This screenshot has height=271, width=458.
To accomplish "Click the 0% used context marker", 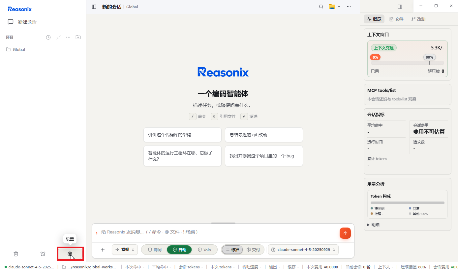I will click(x=375, y=57).
